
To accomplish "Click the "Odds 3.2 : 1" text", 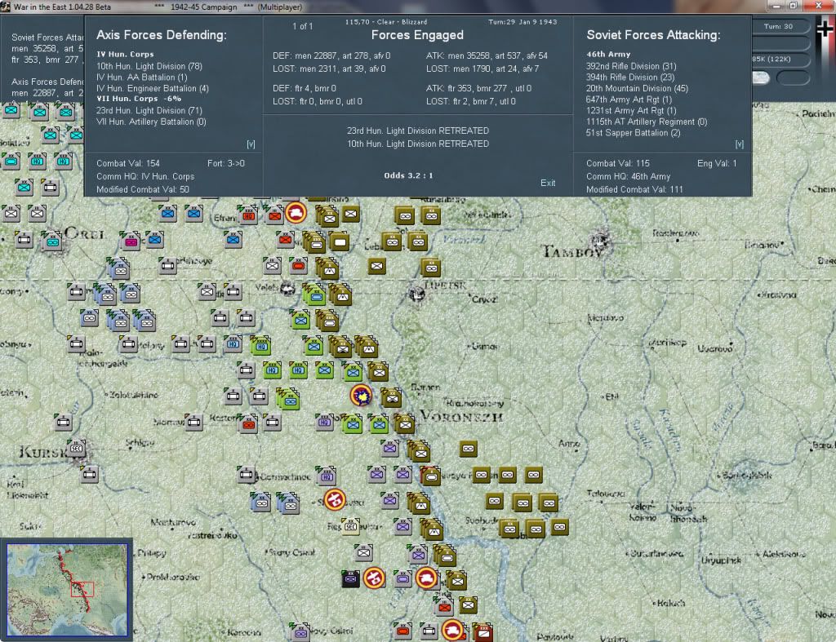I will [x=408, y=175].
